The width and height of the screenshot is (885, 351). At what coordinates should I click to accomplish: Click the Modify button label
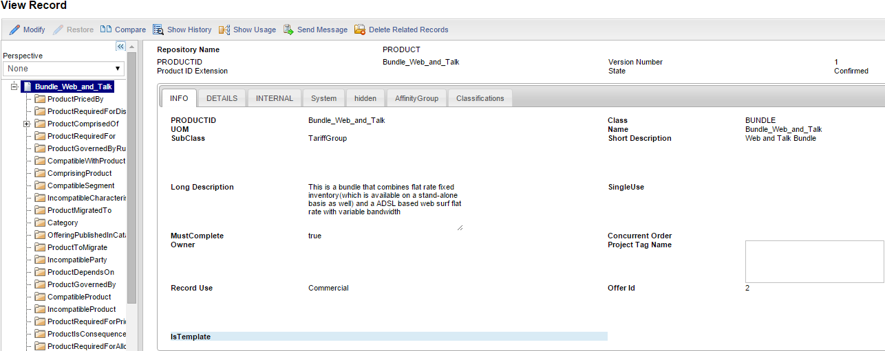click(x=34, y=30)
